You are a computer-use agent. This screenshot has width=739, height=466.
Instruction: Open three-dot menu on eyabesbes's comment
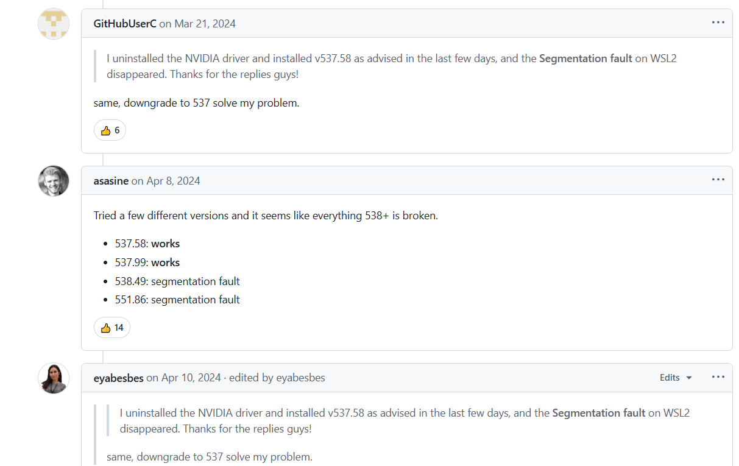click(x=718, y=377)
